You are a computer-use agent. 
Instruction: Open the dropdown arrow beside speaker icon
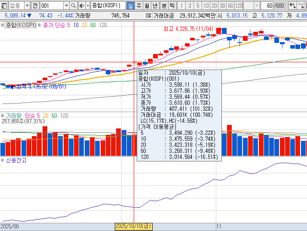tap(87, 6)
